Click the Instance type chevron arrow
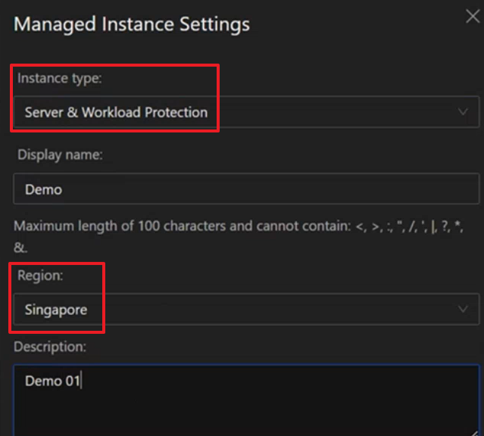 464,112
